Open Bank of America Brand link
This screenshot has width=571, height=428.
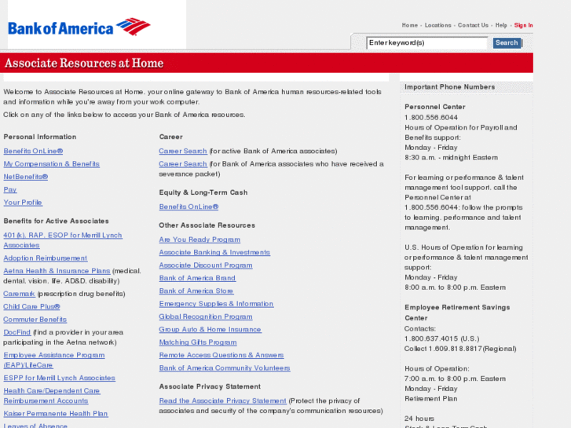[197, 278]
